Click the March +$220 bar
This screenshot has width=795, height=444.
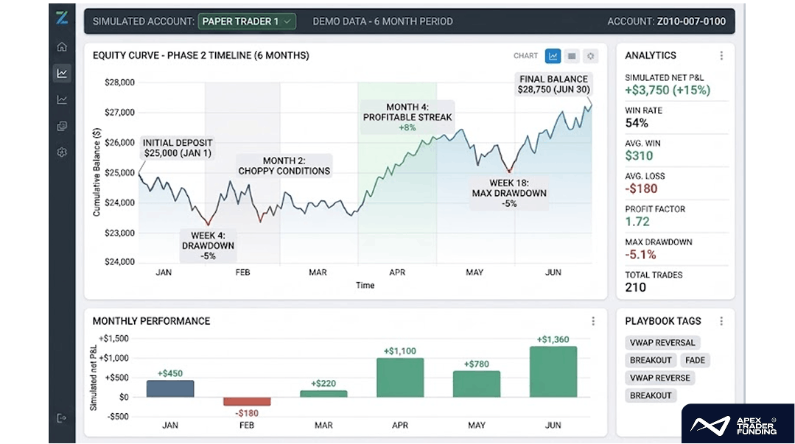pos(323,394)
